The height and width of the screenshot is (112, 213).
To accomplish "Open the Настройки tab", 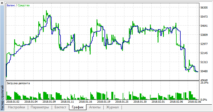I will pyautogui.click(x=16, y=107).
